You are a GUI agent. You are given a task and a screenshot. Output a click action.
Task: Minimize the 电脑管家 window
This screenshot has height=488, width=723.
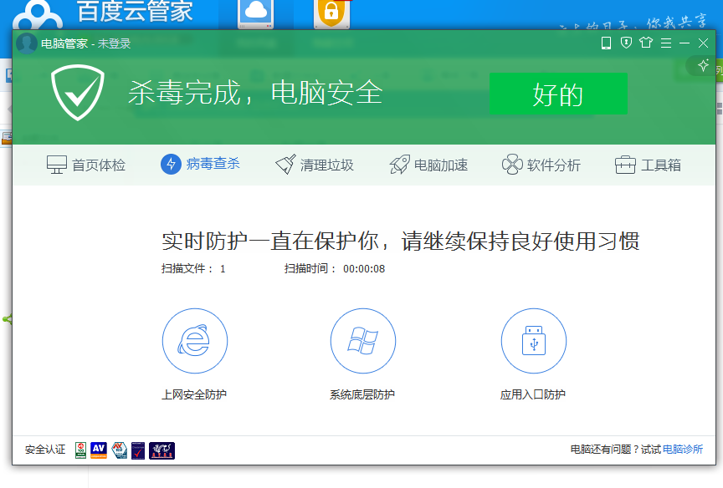pyautogui.click(x=685, y=43)
